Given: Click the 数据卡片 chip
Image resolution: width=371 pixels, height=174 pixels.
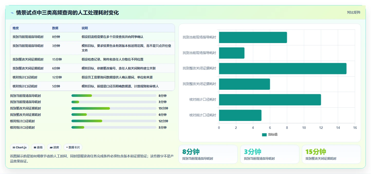Looking at the screenshot, I should [x=73, y=147].
